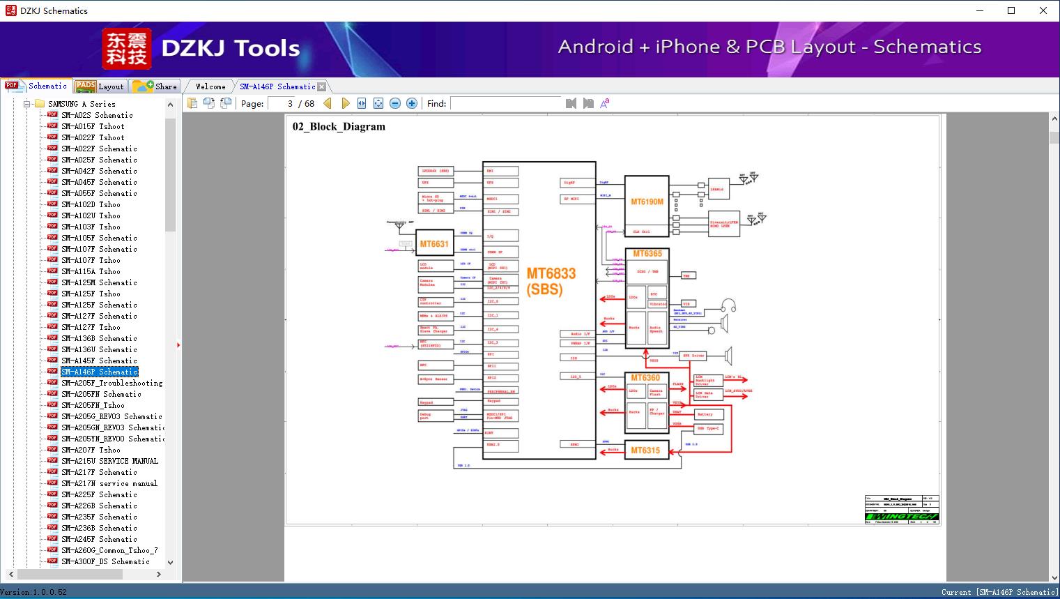
Task: Click the Find text field
Action: click(505, 103)
